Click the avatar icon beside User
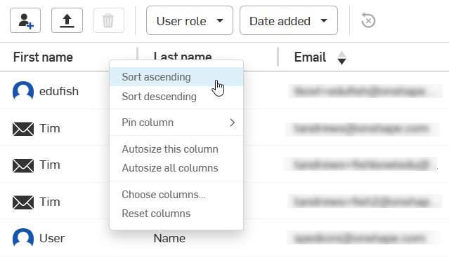Viewport: 449px width, 257px height. point(23,238)
